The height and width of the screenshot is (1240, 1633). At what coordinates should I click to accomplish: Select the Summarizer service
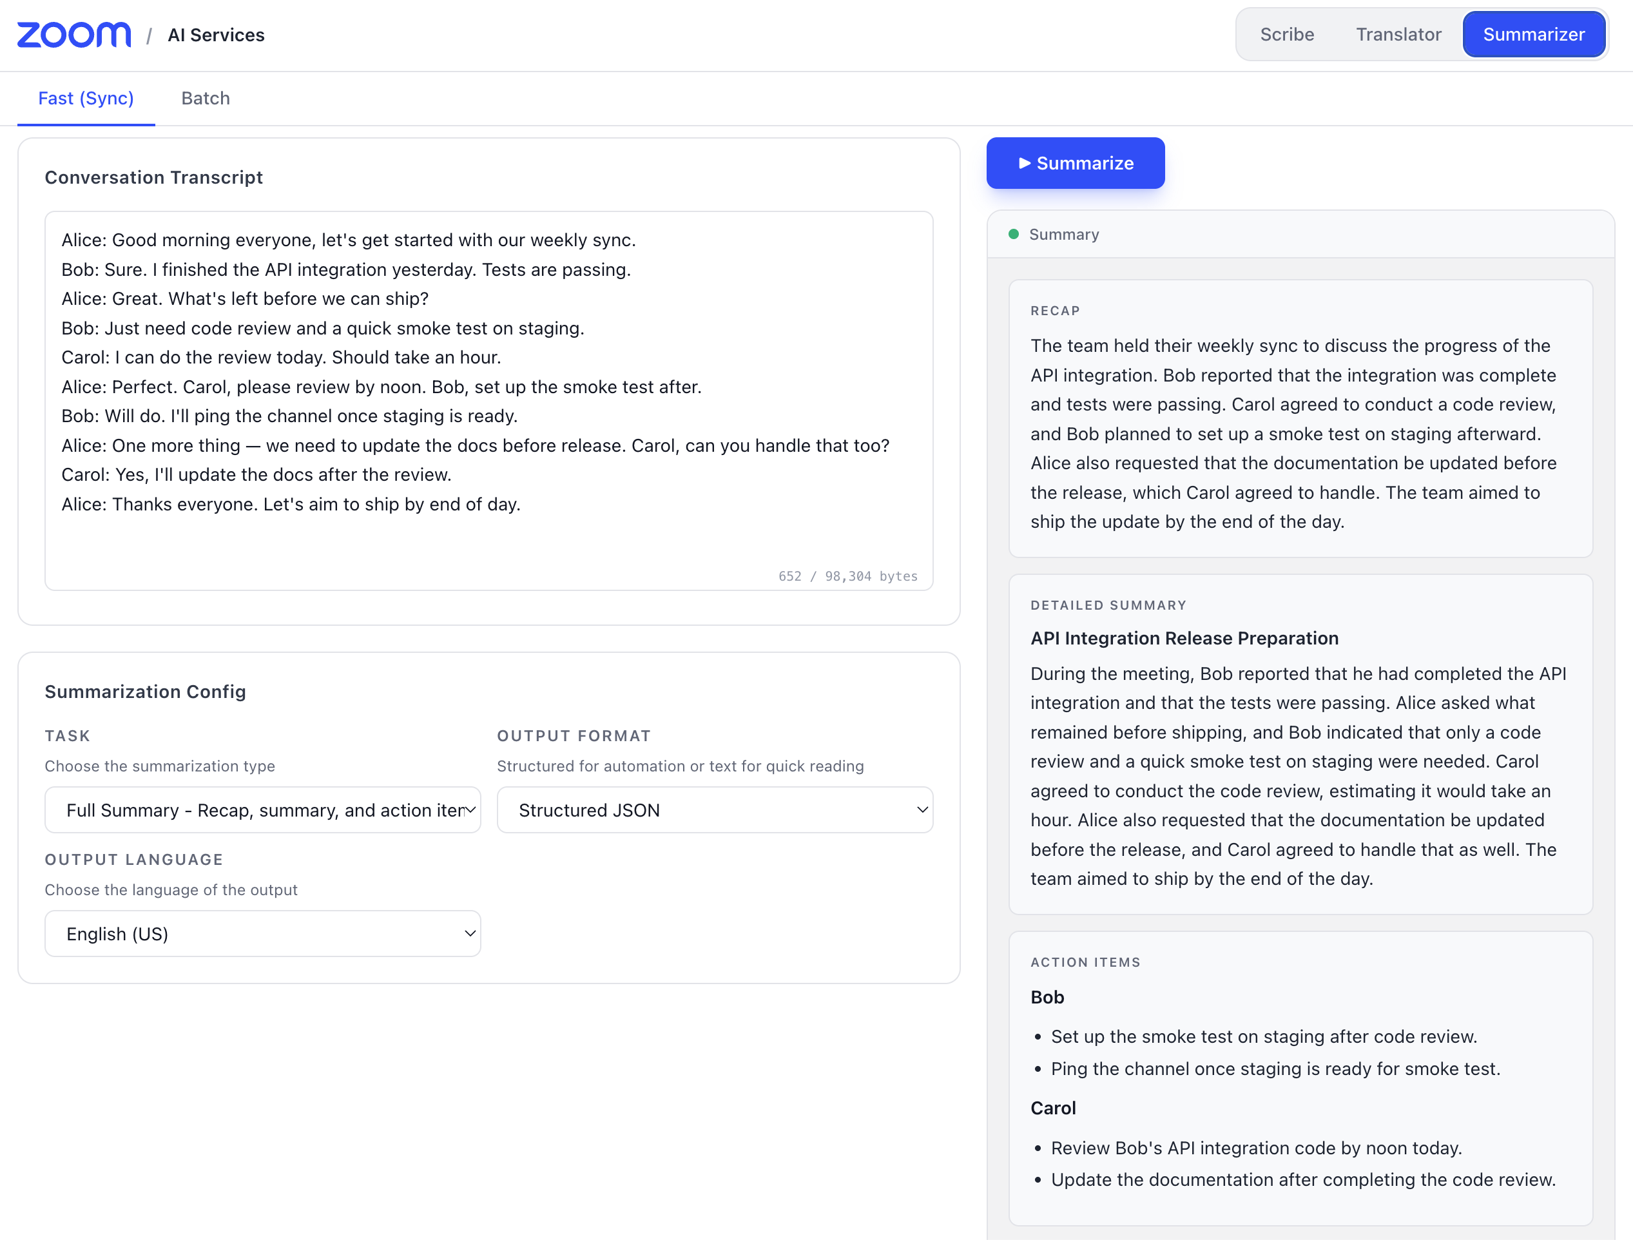point(1533,35)
